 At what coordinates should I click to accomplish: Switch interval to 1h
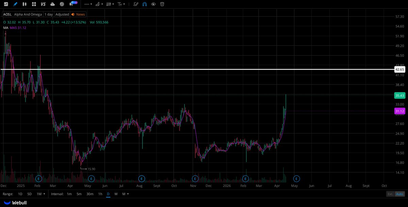pyautogui.click(x=100, y=194)
